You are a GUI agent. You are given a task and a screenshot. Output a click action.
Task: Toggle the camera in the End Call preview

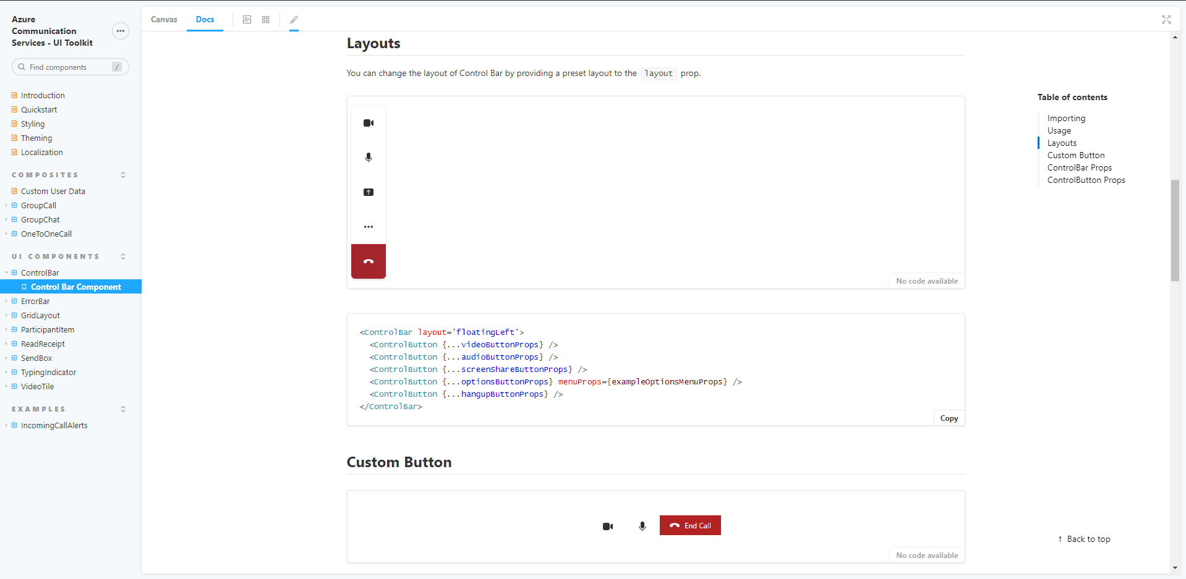pyautogui.click(x=608, y=526)
